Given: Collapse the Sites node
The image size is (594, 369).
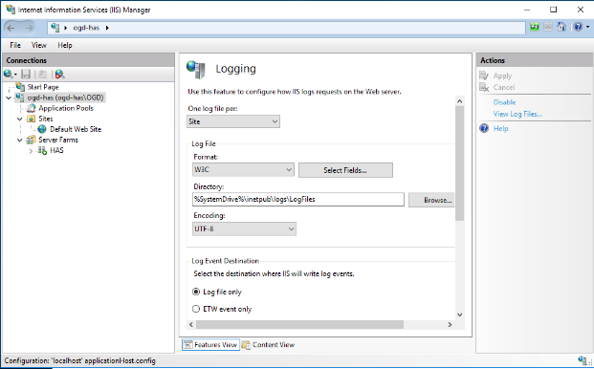Looking at the screenshot, I should (20, 119).
